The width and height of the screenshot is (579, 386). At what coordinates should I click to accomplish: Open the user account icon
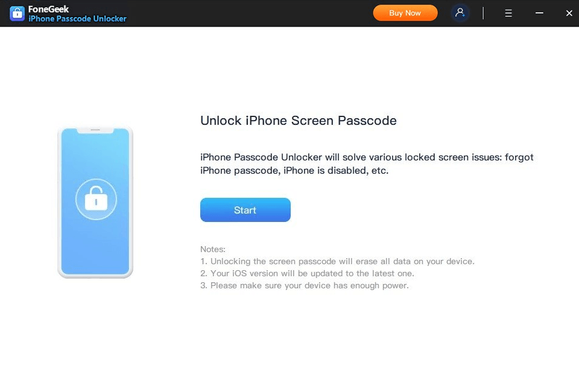coord(460,13)
